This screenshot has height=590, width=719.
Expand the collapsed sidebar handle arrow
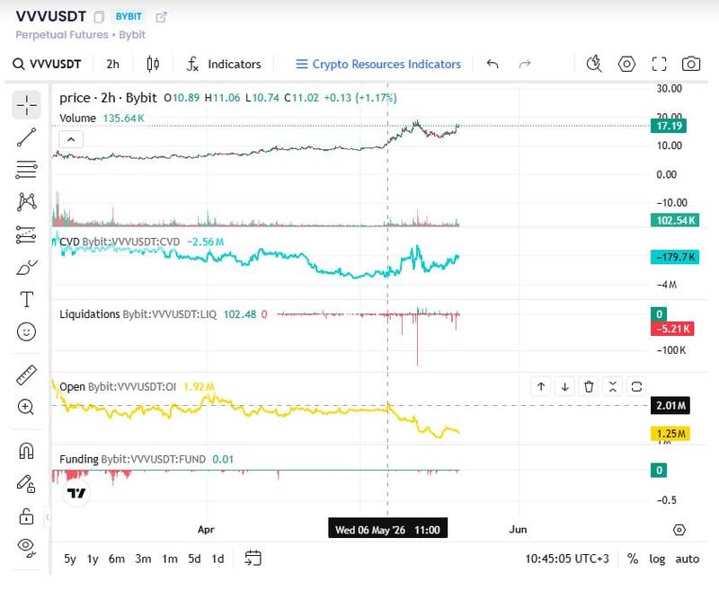47,517
